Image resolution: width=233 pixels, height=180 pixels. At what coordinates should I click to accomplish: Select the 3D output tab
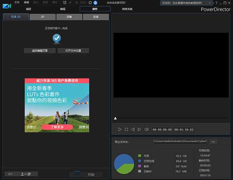[x=42, y=17]
